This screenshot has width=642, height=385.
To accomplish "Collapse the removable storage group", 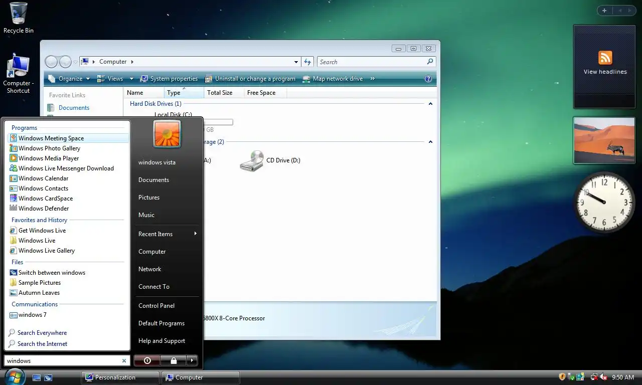I will [x=430, y=142].
